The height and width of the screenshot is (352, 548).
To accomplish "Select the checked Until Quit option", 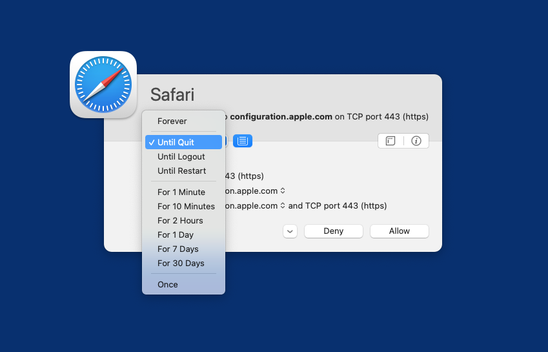I will coord(183,142).
